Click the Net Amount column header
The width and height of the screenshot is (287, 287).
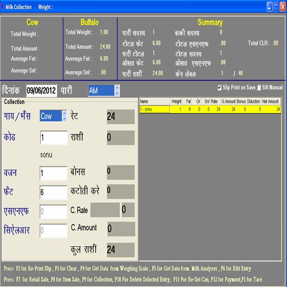270,101
